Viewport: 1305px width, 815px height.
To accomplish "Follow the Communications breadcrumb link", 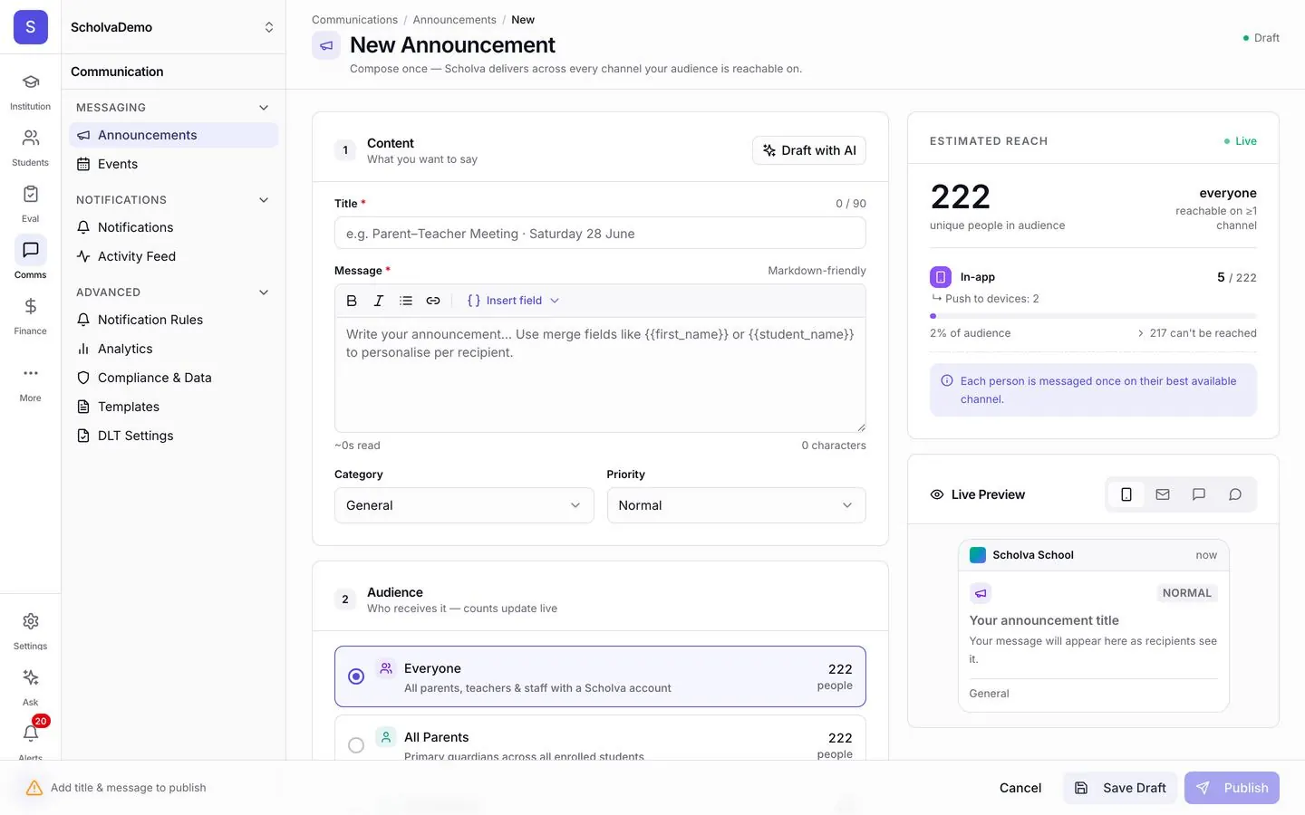I will click(354, 20).
